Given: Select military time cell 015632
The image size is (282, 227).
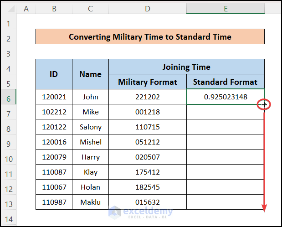Looking at the screenshot, I should click(x=148, y=202).
